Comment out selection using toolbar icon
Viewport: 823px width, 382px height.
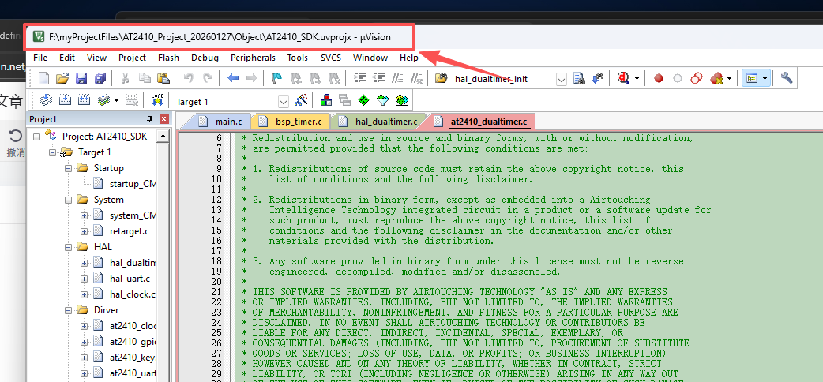(397, 78)
